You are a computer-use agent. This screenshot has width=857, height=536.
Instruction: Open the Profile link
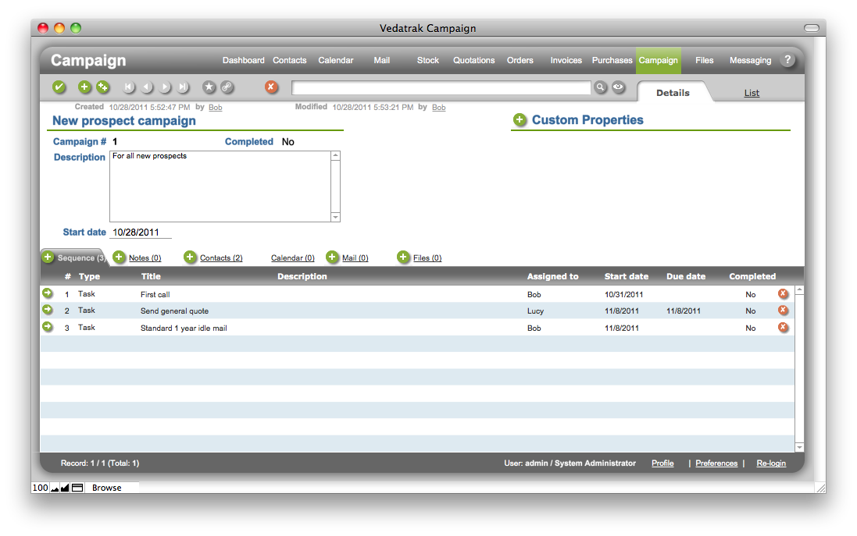tap(662, 463)
